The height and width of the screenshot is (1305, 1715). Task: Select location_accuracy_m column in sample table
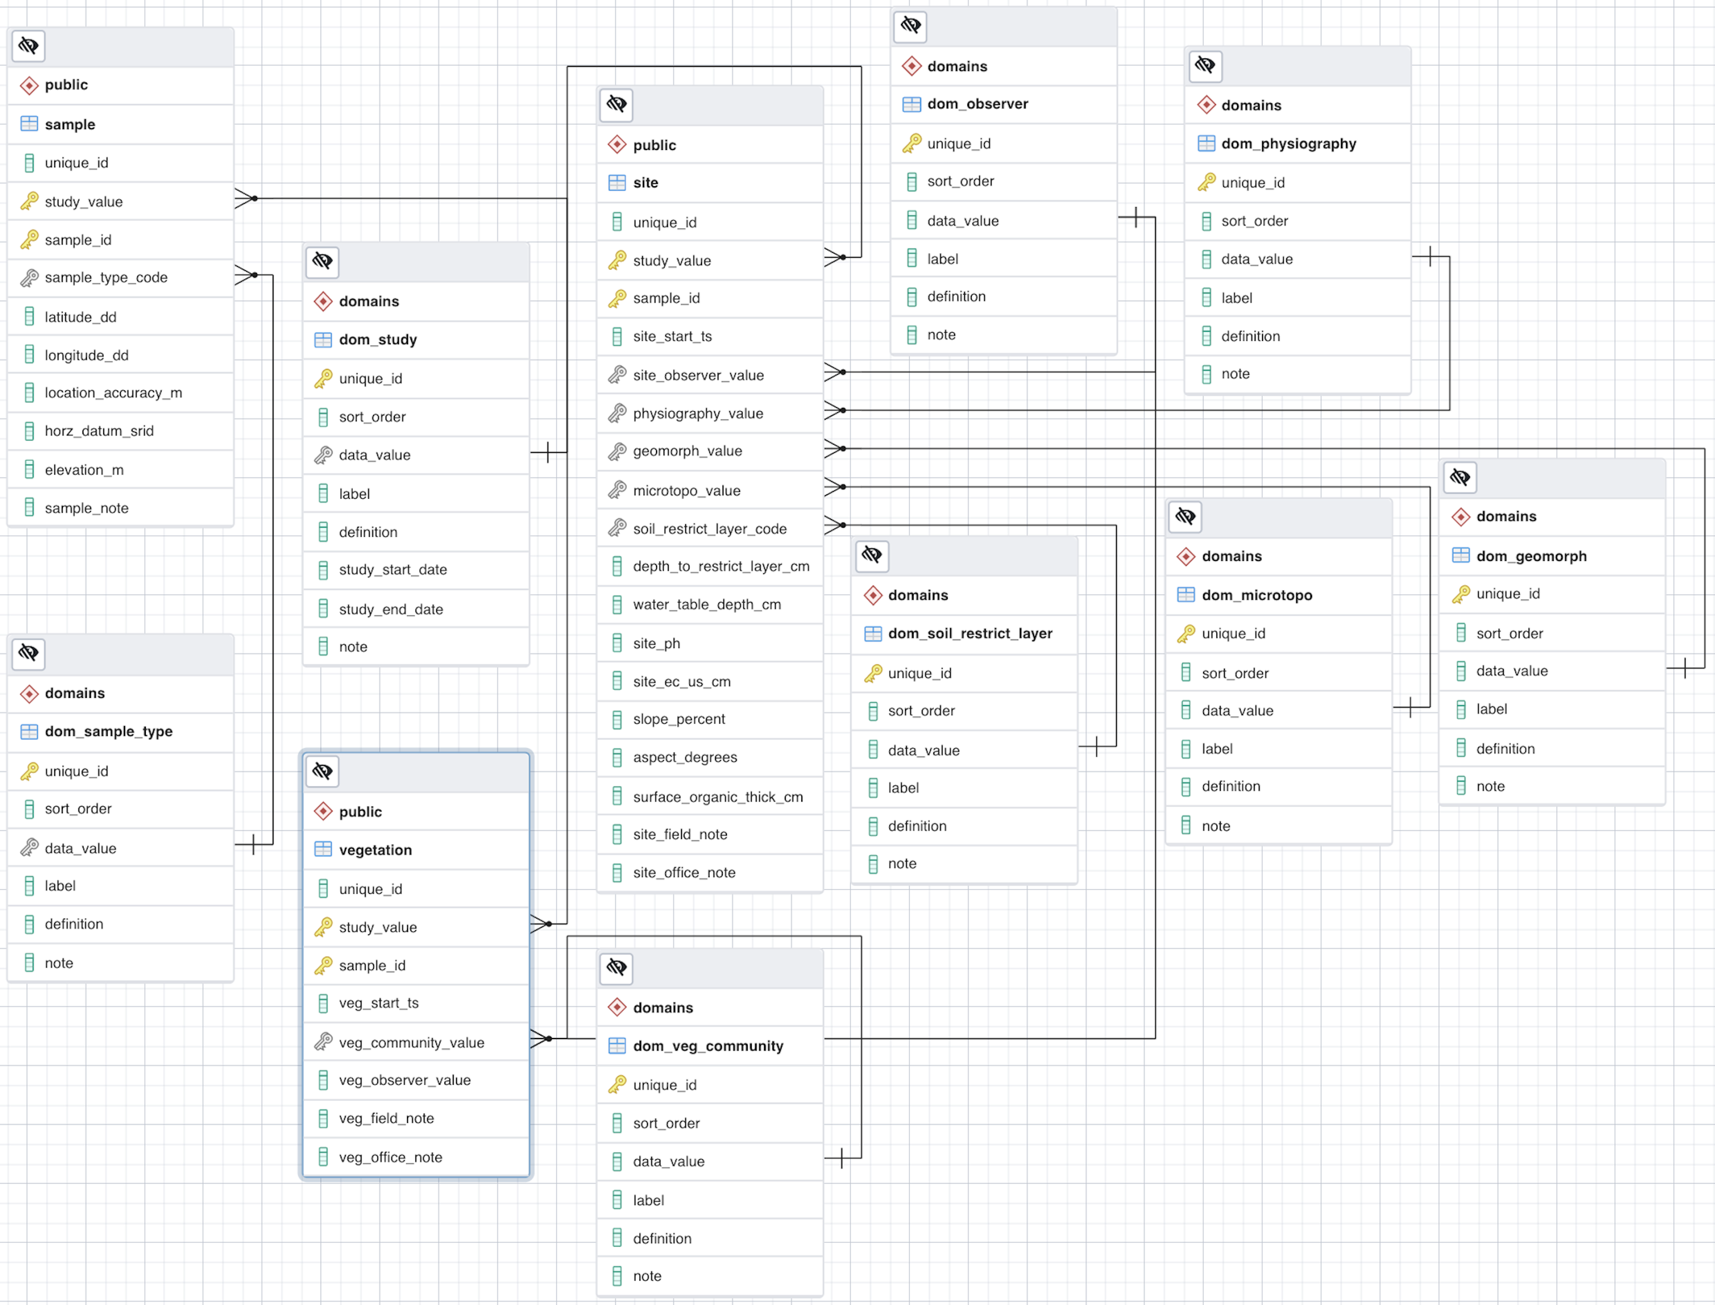(x=114, y=393)
